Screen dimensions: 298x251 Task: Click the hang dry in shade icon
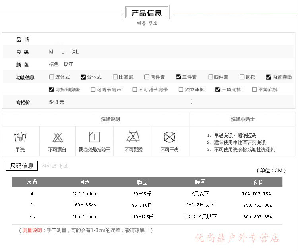tap(95, 137)
